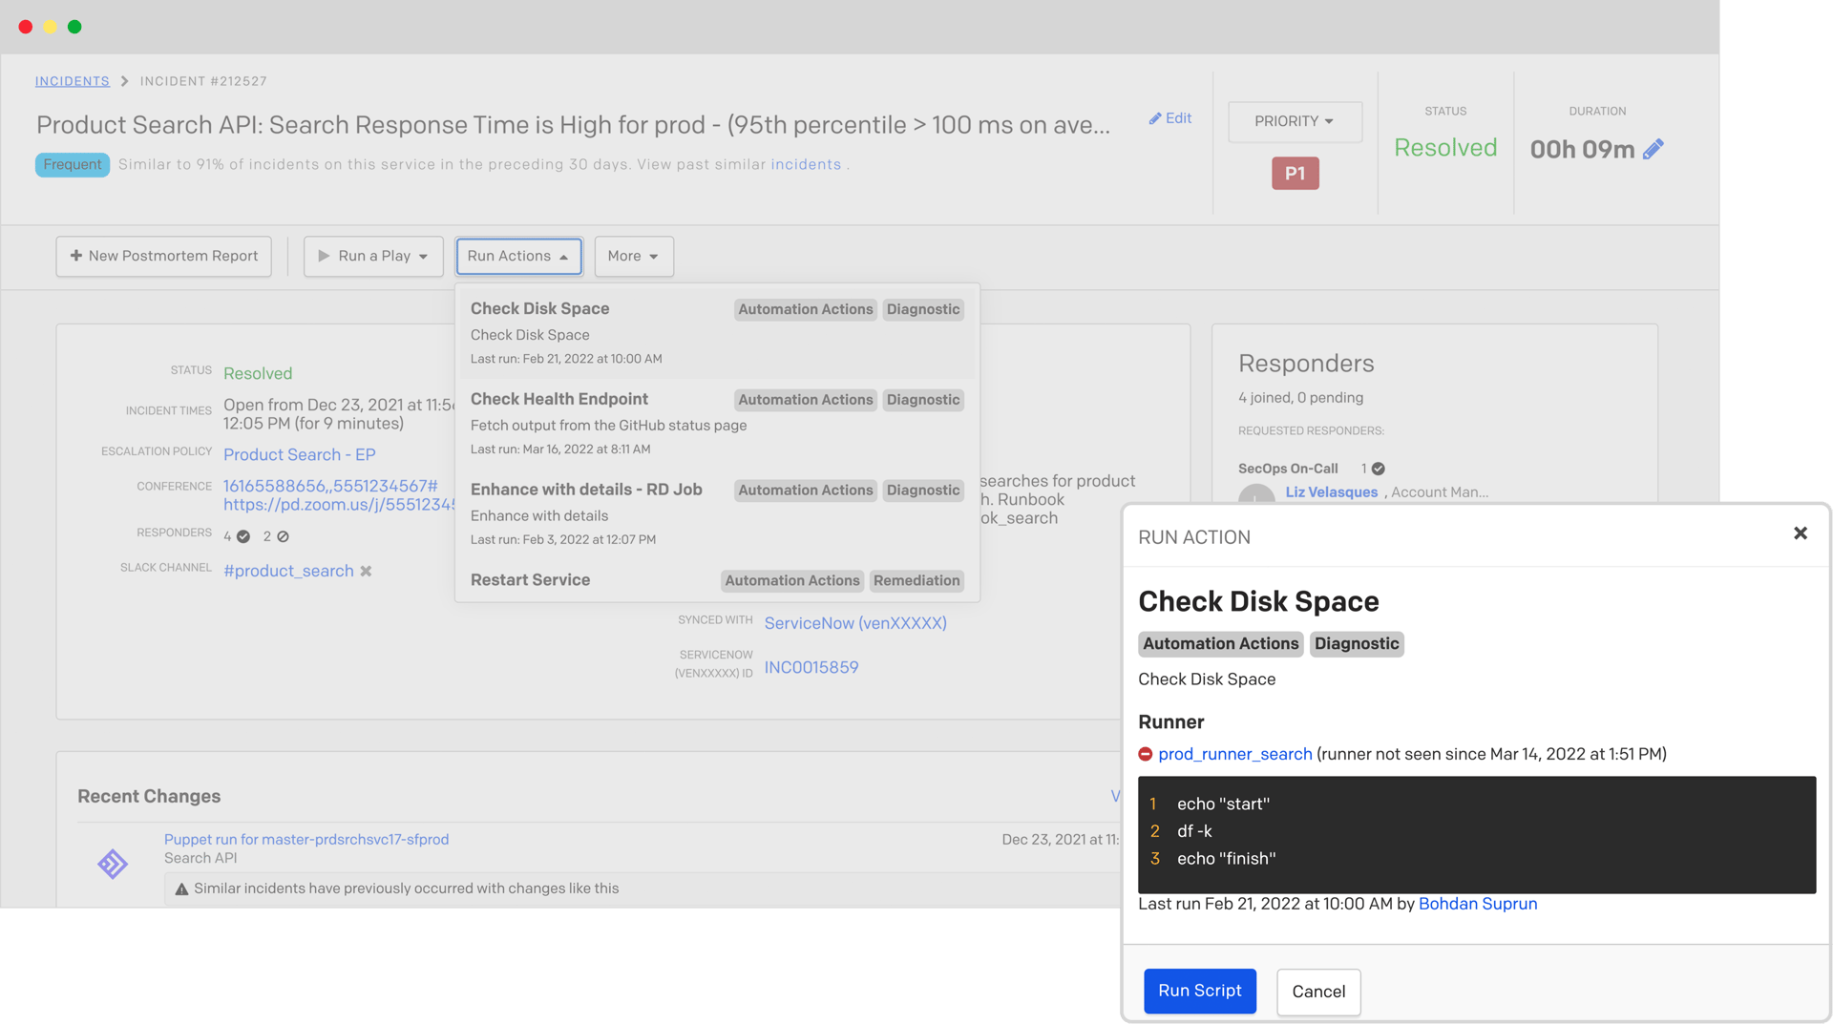Expand the Run a Play dropdown

tap(373, 256)
